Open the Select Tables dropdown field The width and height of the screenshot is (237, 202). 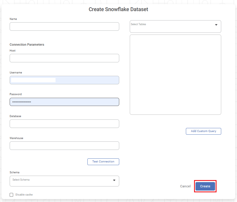tap(172, 26)
